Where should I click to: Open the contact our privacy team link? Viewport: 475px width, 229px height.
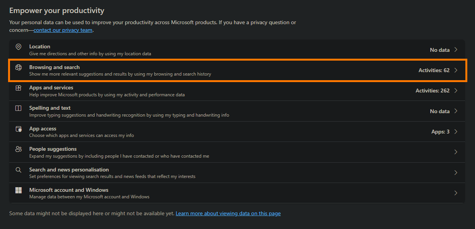tap(63, 30)
